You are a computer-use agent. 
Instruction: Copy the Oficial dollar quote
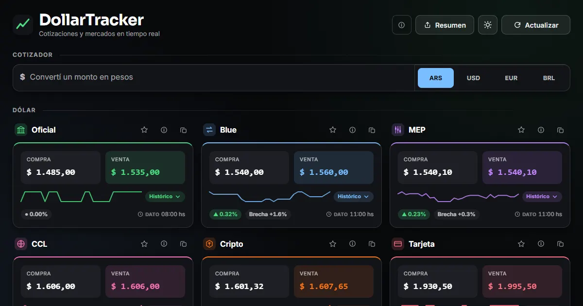tap(183, 130)
